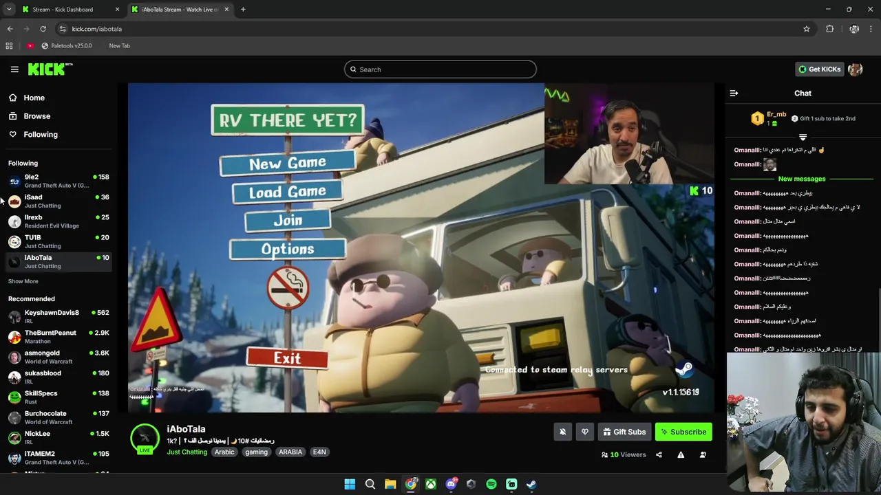Focus the Kick search field
Image resolution: width=881 pixels, height=495 pixels.
tap(440, 69)
